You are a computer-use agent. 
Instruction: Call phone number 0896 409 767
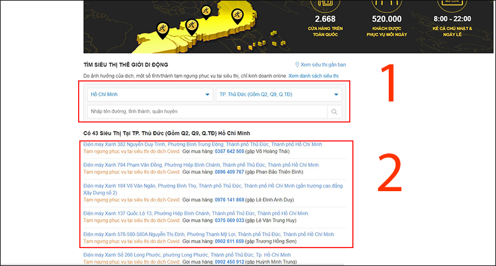(x=229, y=172)
